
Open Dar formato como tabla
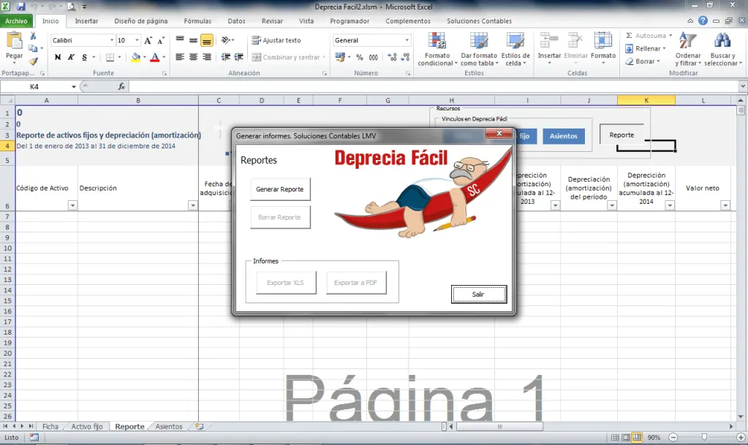tap(479, 49)
